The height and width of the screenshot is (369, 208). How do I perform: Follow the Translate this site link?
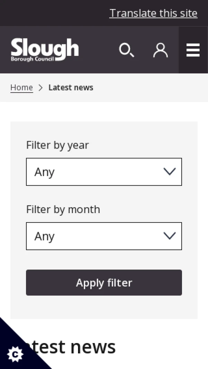153,13
